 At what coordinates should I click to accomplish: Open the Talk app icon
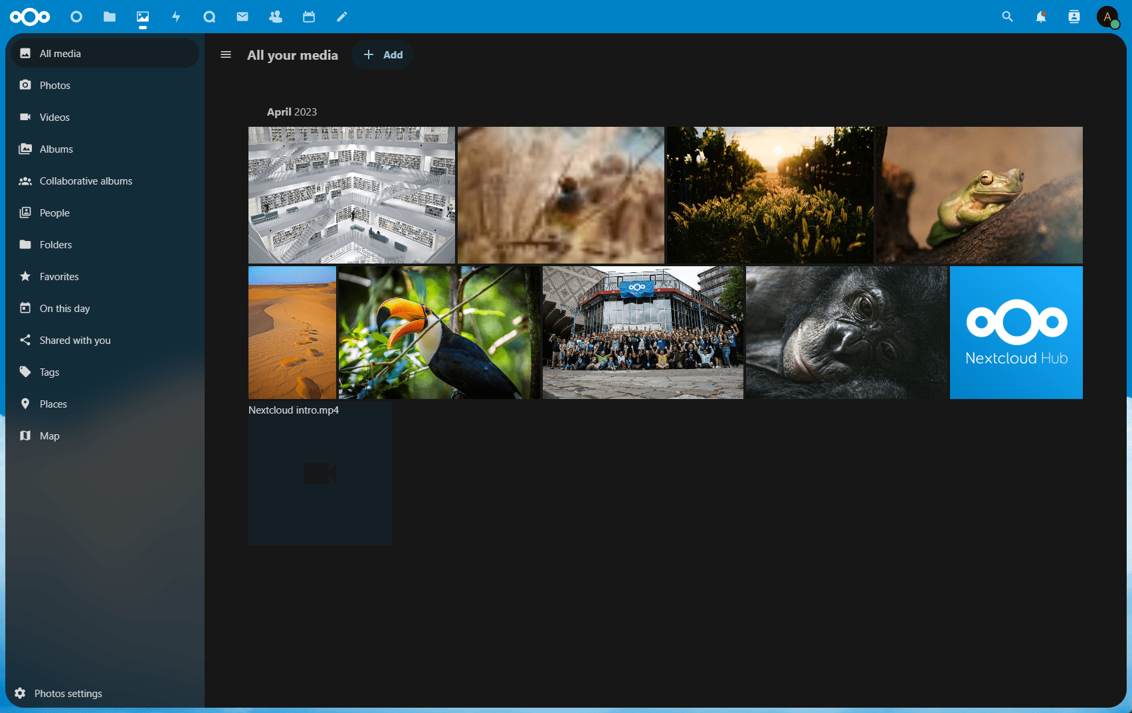(209, 17)
